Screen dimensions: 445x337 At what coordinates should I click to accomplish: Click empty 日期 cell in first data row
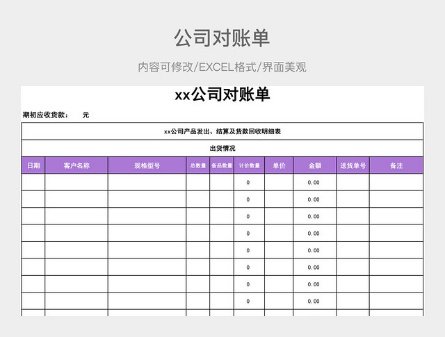pyautogui.click(x=33, y=183)
